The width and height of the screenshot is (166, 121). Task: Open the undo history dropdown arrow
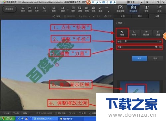click(x=89, y=16)
